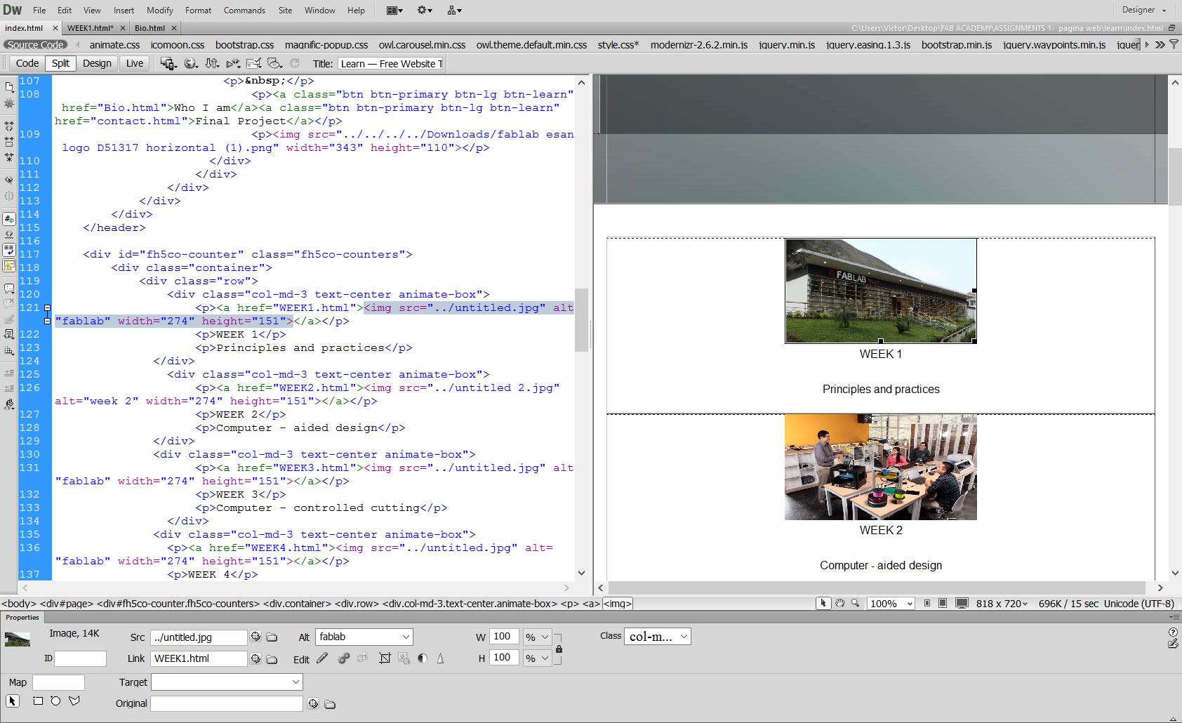The width and height of the screenshot is (1182, 723).
Task: Open the 100% zoom level dropdown
Action: [910, 603]
